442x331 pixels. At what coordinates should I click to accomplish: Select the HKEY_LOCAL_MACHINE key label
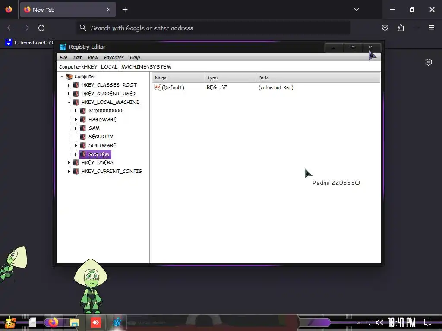point(110,102)
